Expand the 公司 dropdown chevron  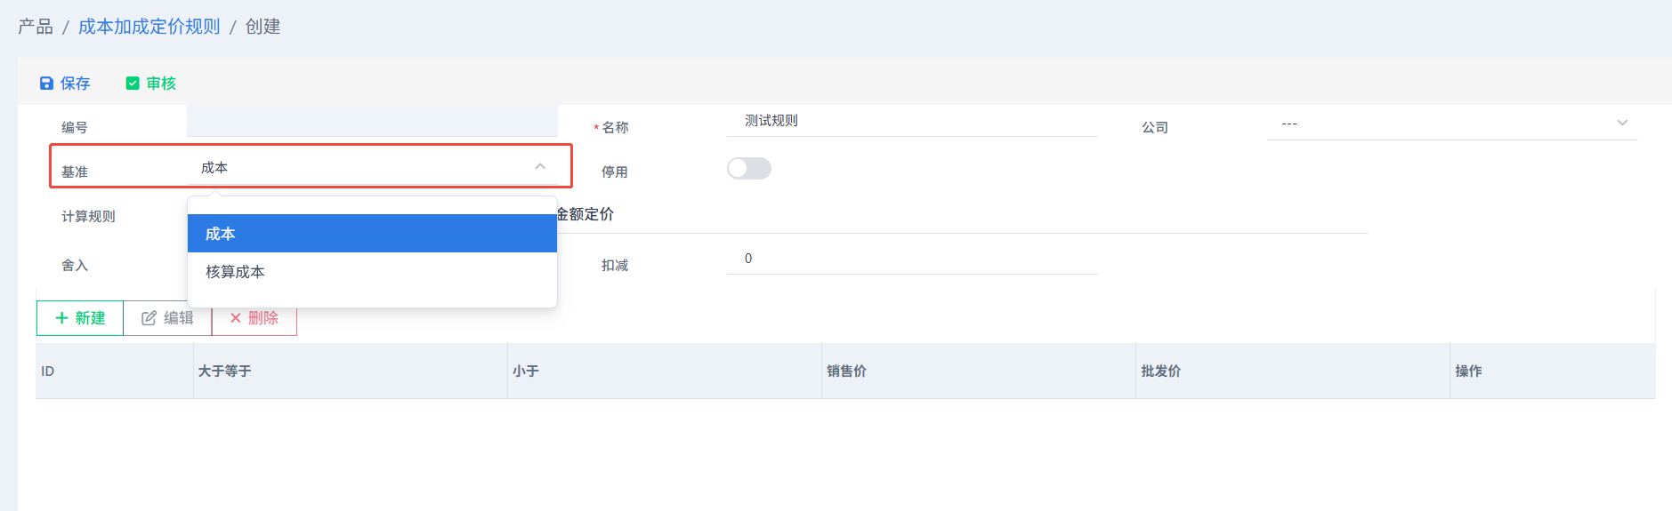click(x=1622, y=124)
